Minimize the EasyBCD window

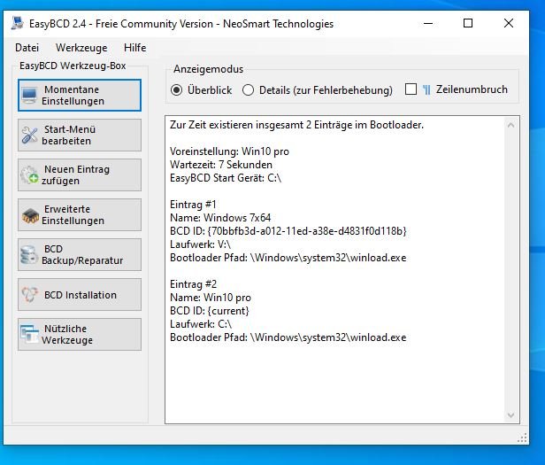click(428, 23)
